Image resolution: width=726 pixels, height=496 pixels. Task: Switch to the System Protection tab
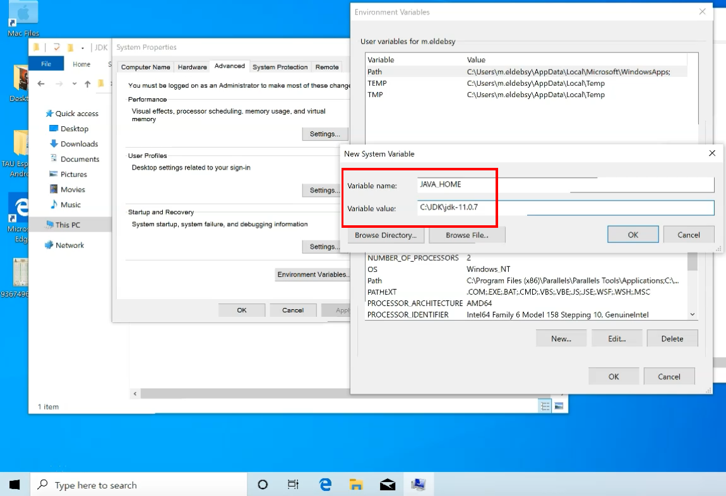280,66
